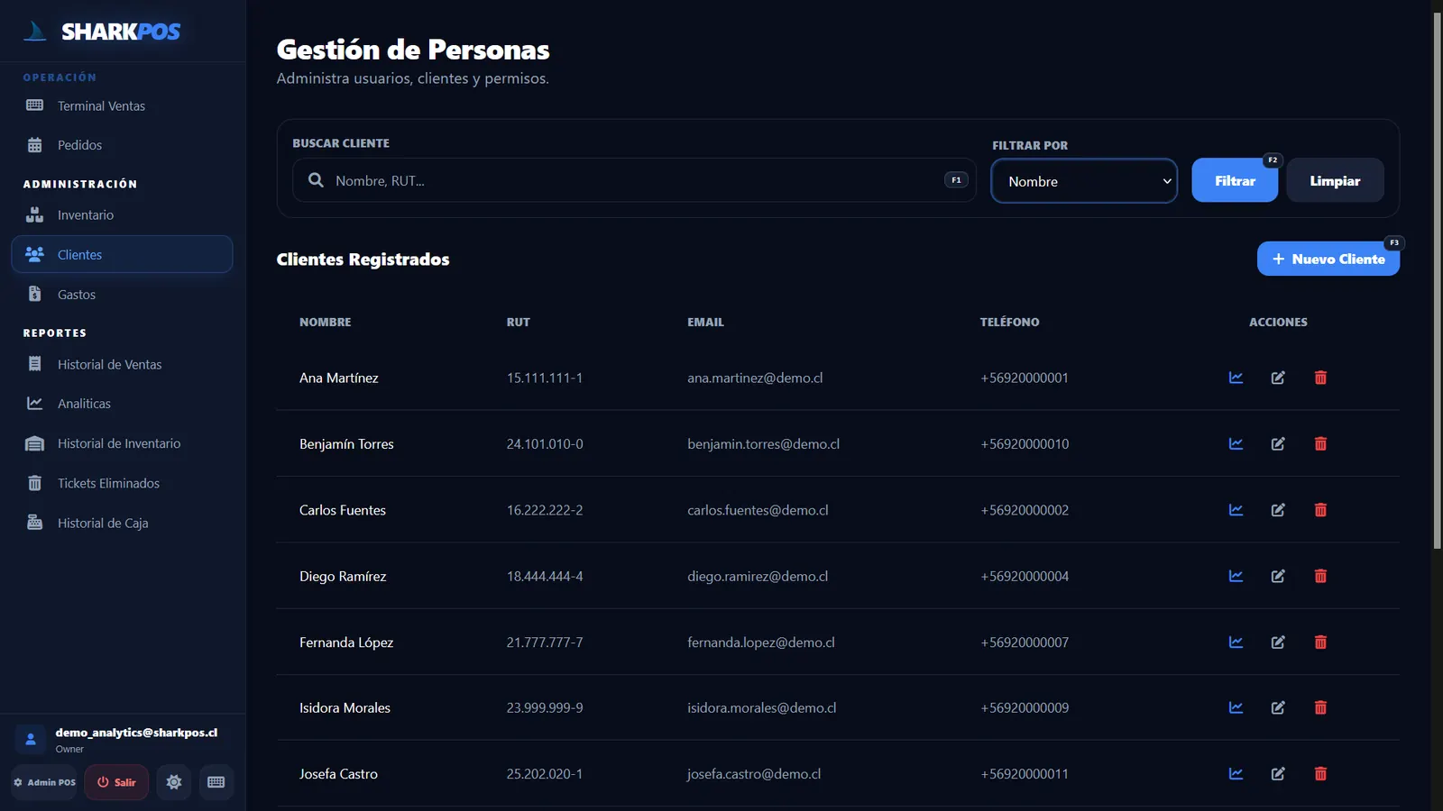Delete the Ana Martínez client
This screenshot has width=1443, height=811.
[1320, 378]
